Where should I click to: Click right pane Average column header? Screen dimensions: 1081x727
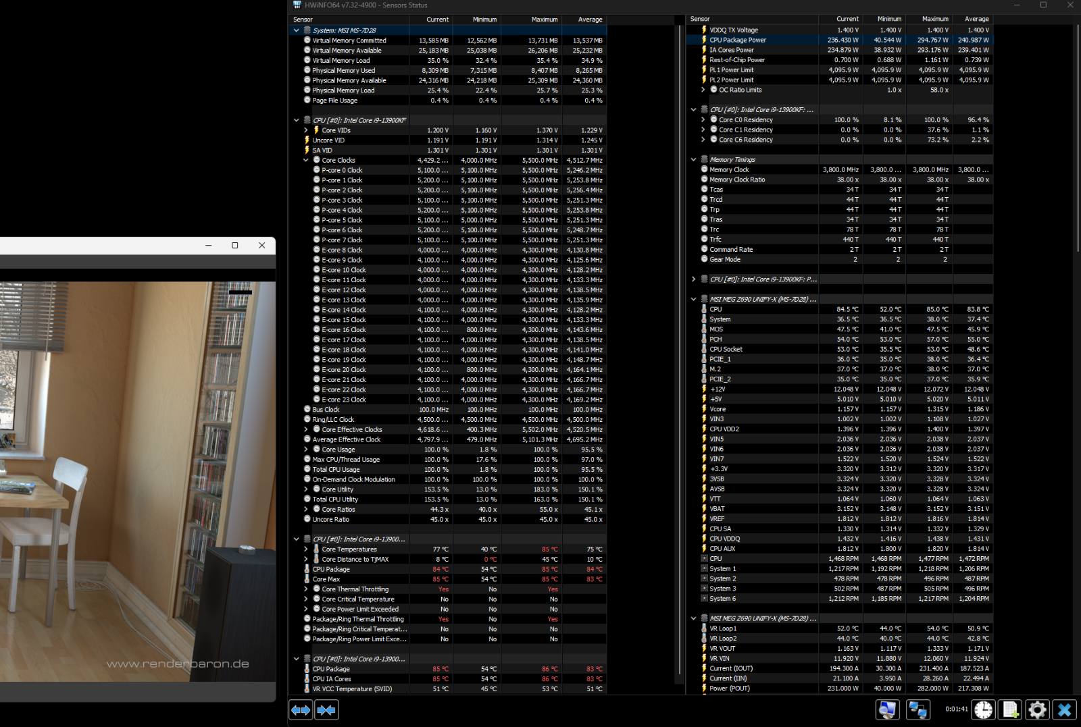pos(972,19)
